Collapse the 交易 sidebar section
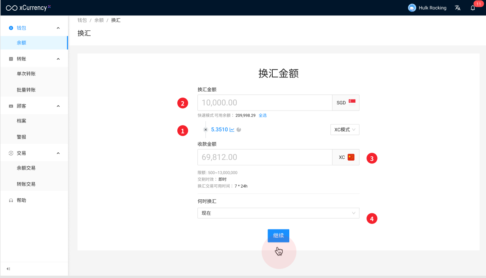This screenshot has width=486, height=278. click(58, 153)
